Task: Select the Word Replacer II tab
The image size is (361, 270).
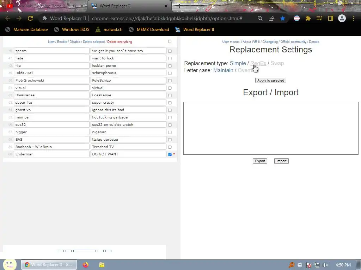Action: 129,6
